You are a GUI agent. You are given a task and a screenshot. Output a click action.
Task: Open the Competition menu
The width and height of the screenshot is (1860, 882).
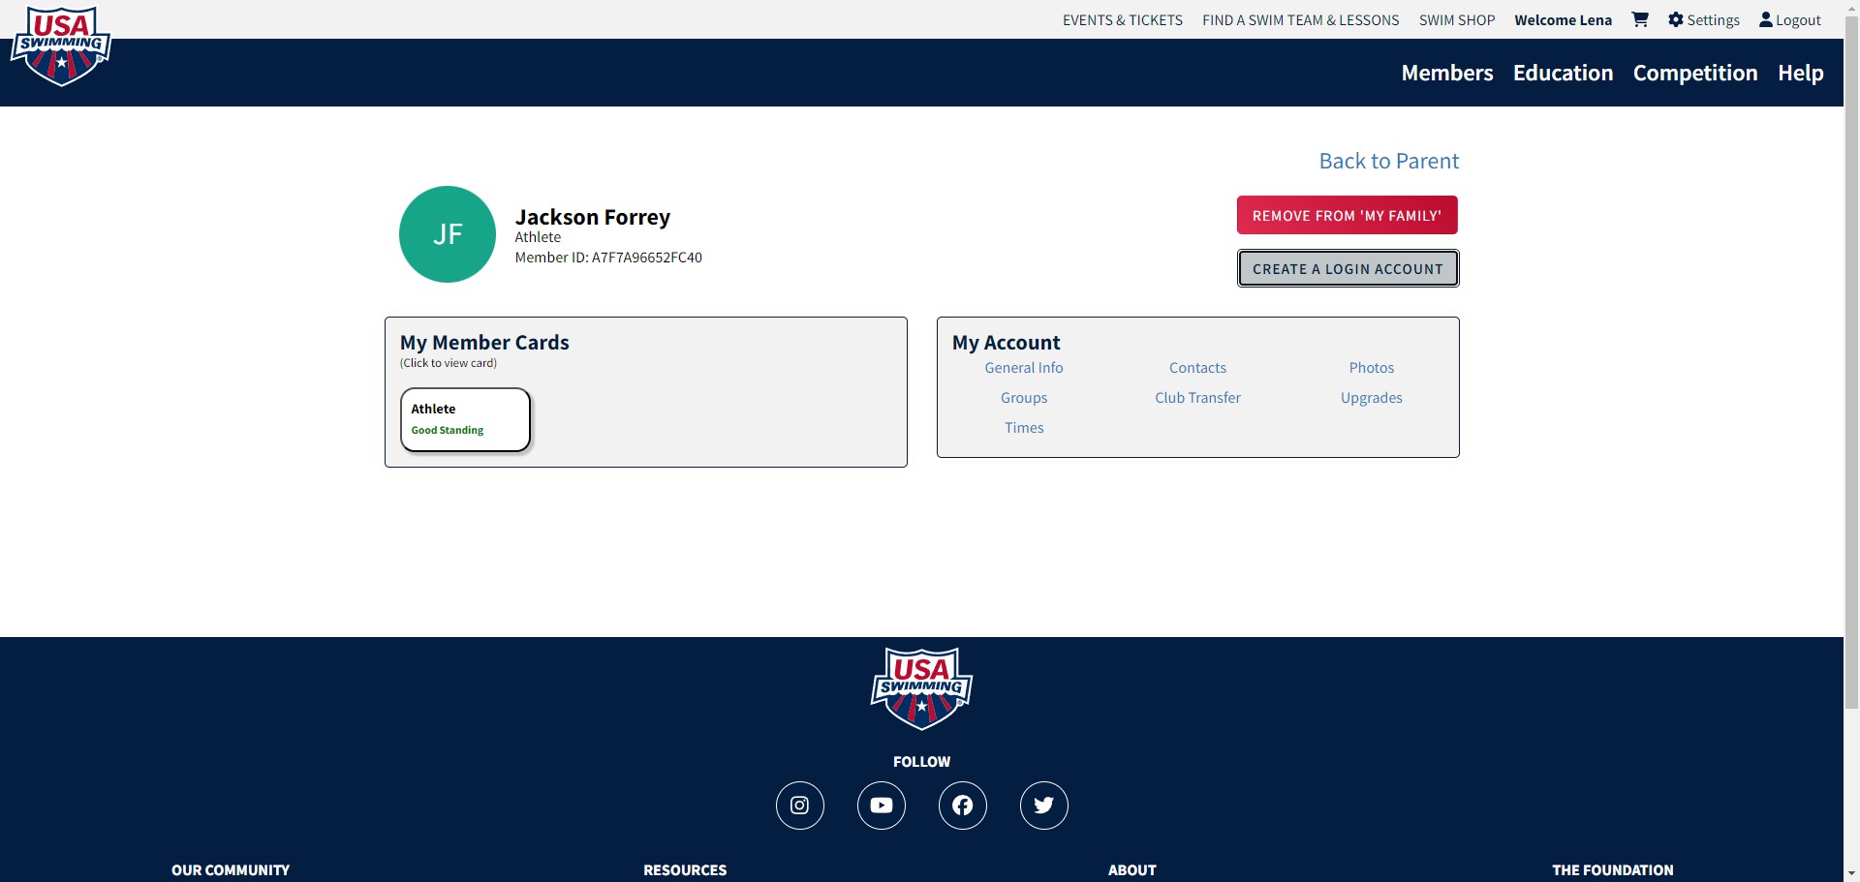pyautogui.click(x=1695, y=73)
